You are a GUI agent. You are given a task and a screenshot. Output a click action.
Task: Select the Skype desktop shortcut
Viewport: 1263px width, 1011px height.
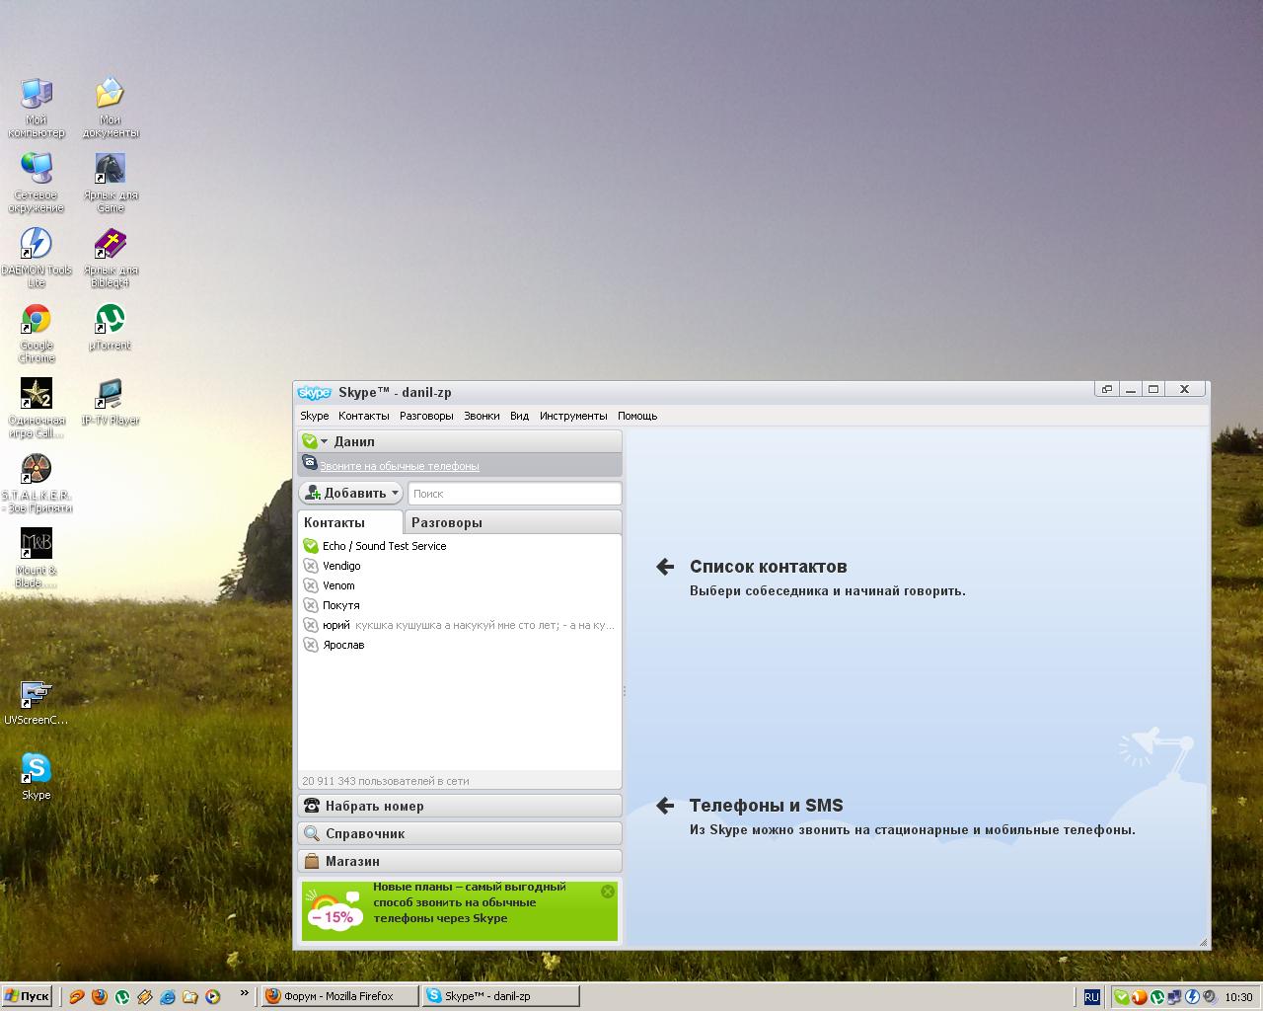coord(37,776)
